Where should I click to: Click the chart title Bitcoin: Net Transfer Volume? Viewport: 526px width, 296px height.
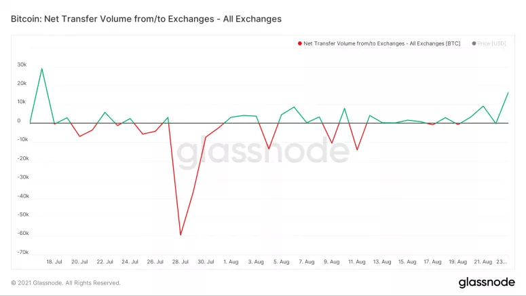click(146, 18)
